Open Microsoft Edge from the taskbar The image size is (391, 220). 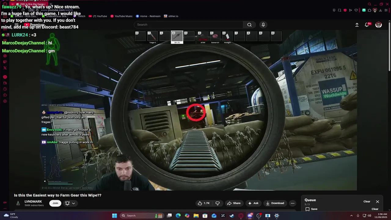(x=178, y=216)
